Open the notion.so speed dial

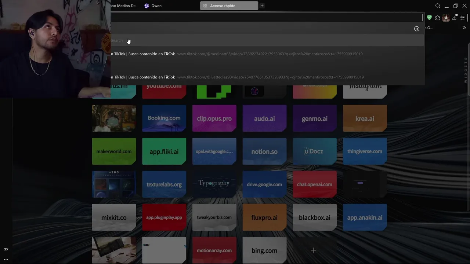(264, 151)
